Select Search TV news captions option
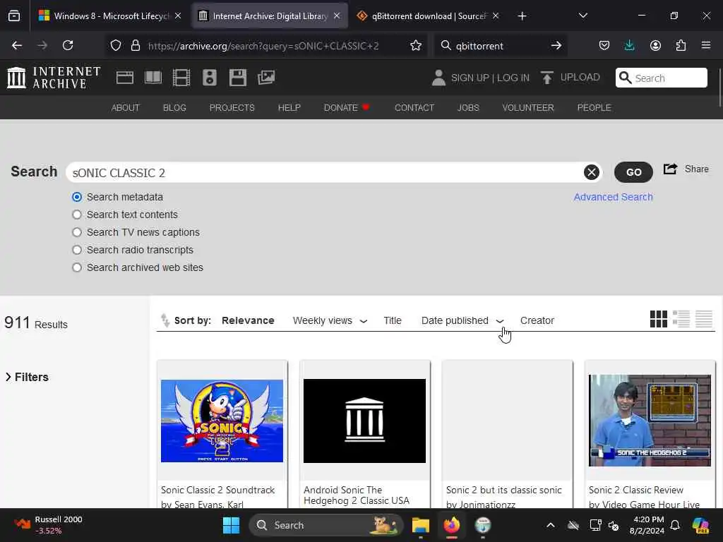The width and height of the screenshot is (723, 542). point(77,232)
